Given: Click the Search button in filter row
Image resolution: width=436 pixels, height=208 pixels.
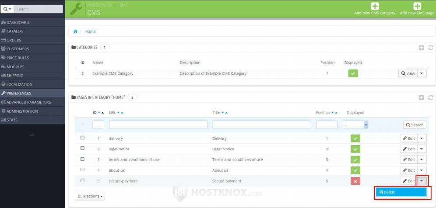Looking at the screenshot, I should coord(415,125).
